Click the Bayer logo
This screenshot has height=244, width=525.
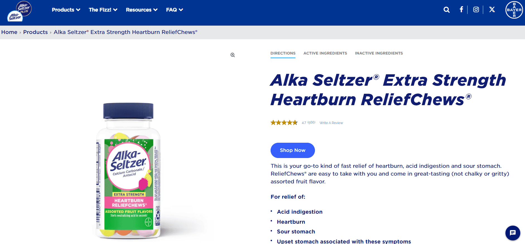point(514,10)
